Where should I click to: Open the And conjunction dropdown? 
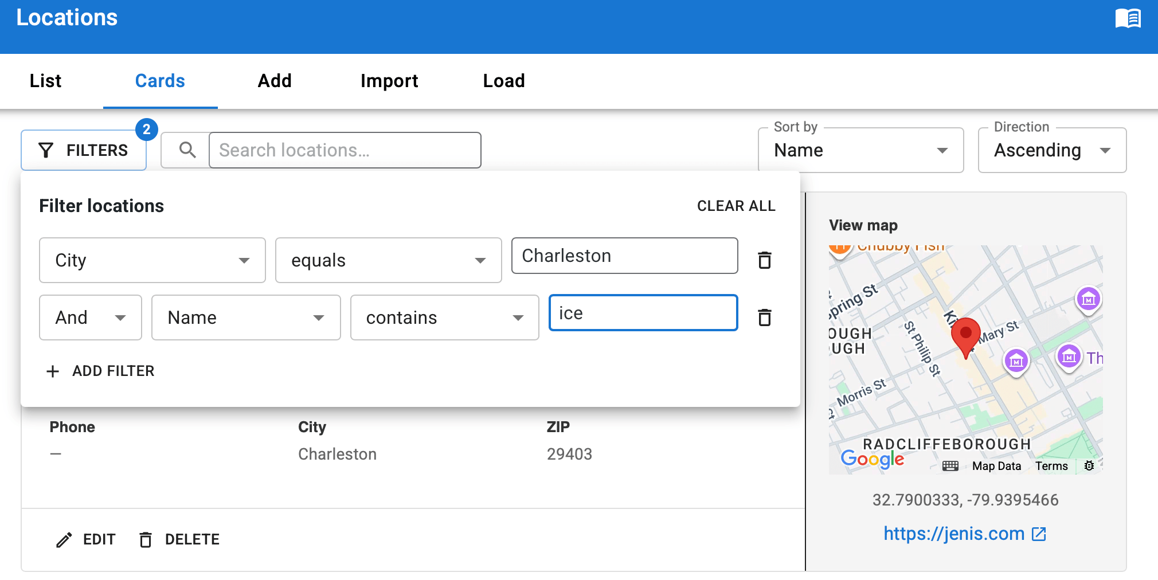point(91,318)
